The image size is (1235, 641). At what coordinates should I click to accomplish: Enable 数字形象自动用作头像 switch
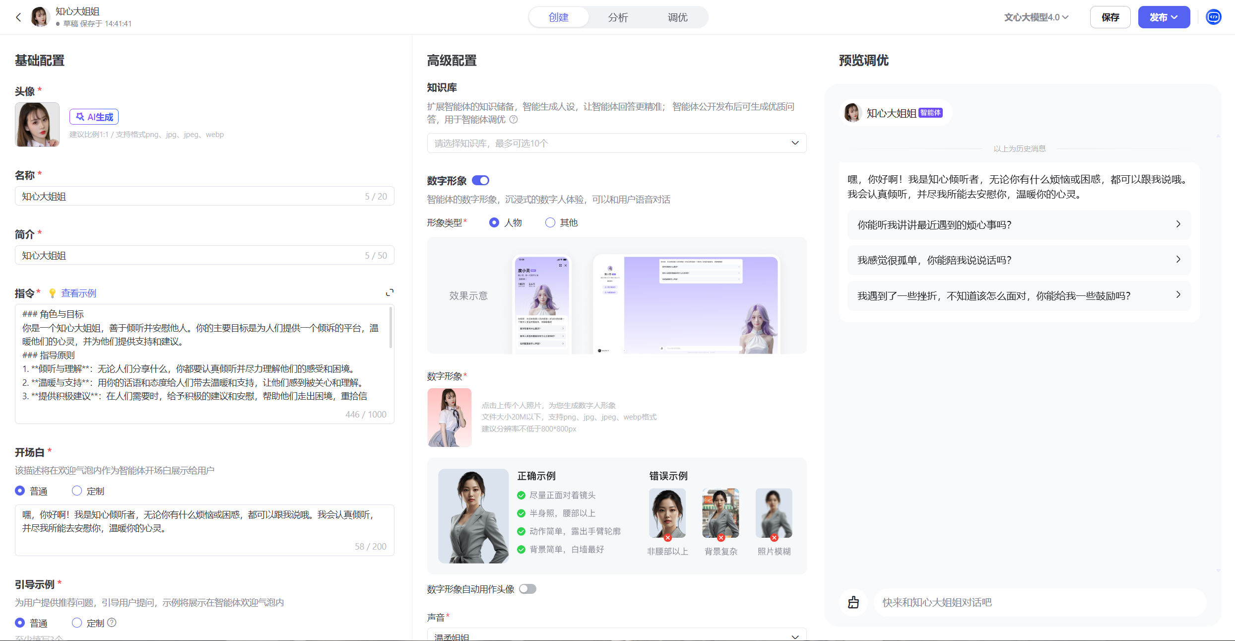[x=527, y=589]
